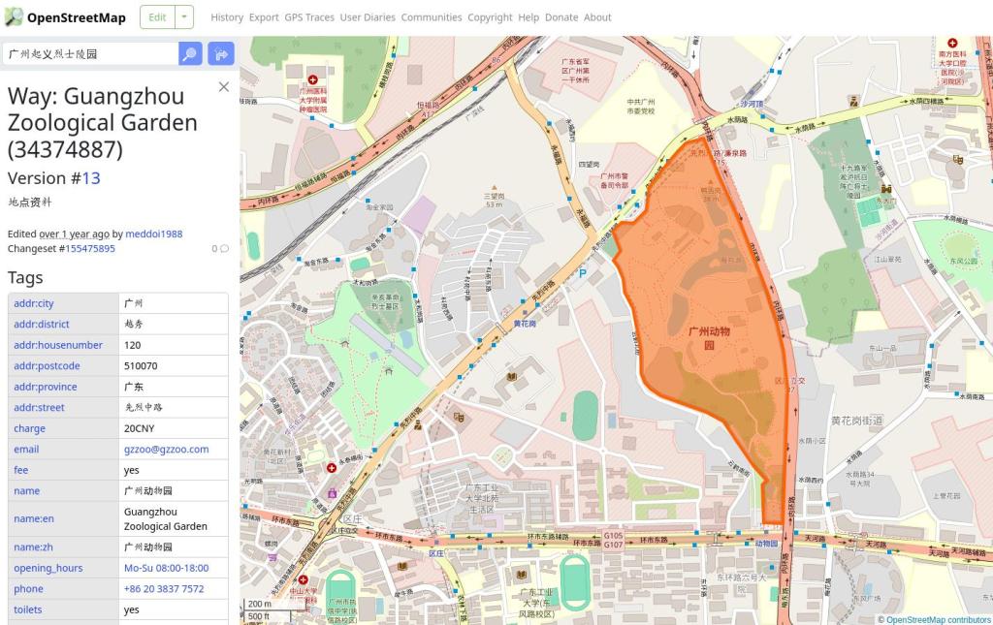Open the Communities menu item
The image size is (993, 625).
(x=432, y=17)
